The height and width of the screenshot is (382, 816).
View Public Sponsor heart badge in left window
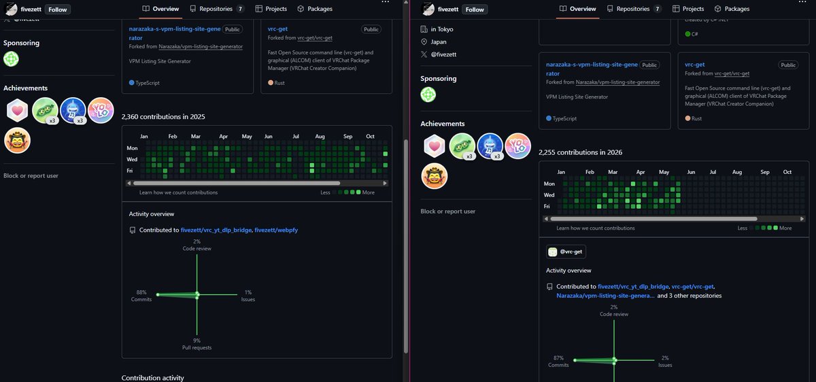coord(16,110)
